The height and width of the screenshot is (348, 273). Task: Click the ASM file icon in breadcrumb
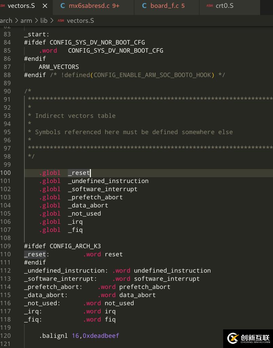[61, 21]
